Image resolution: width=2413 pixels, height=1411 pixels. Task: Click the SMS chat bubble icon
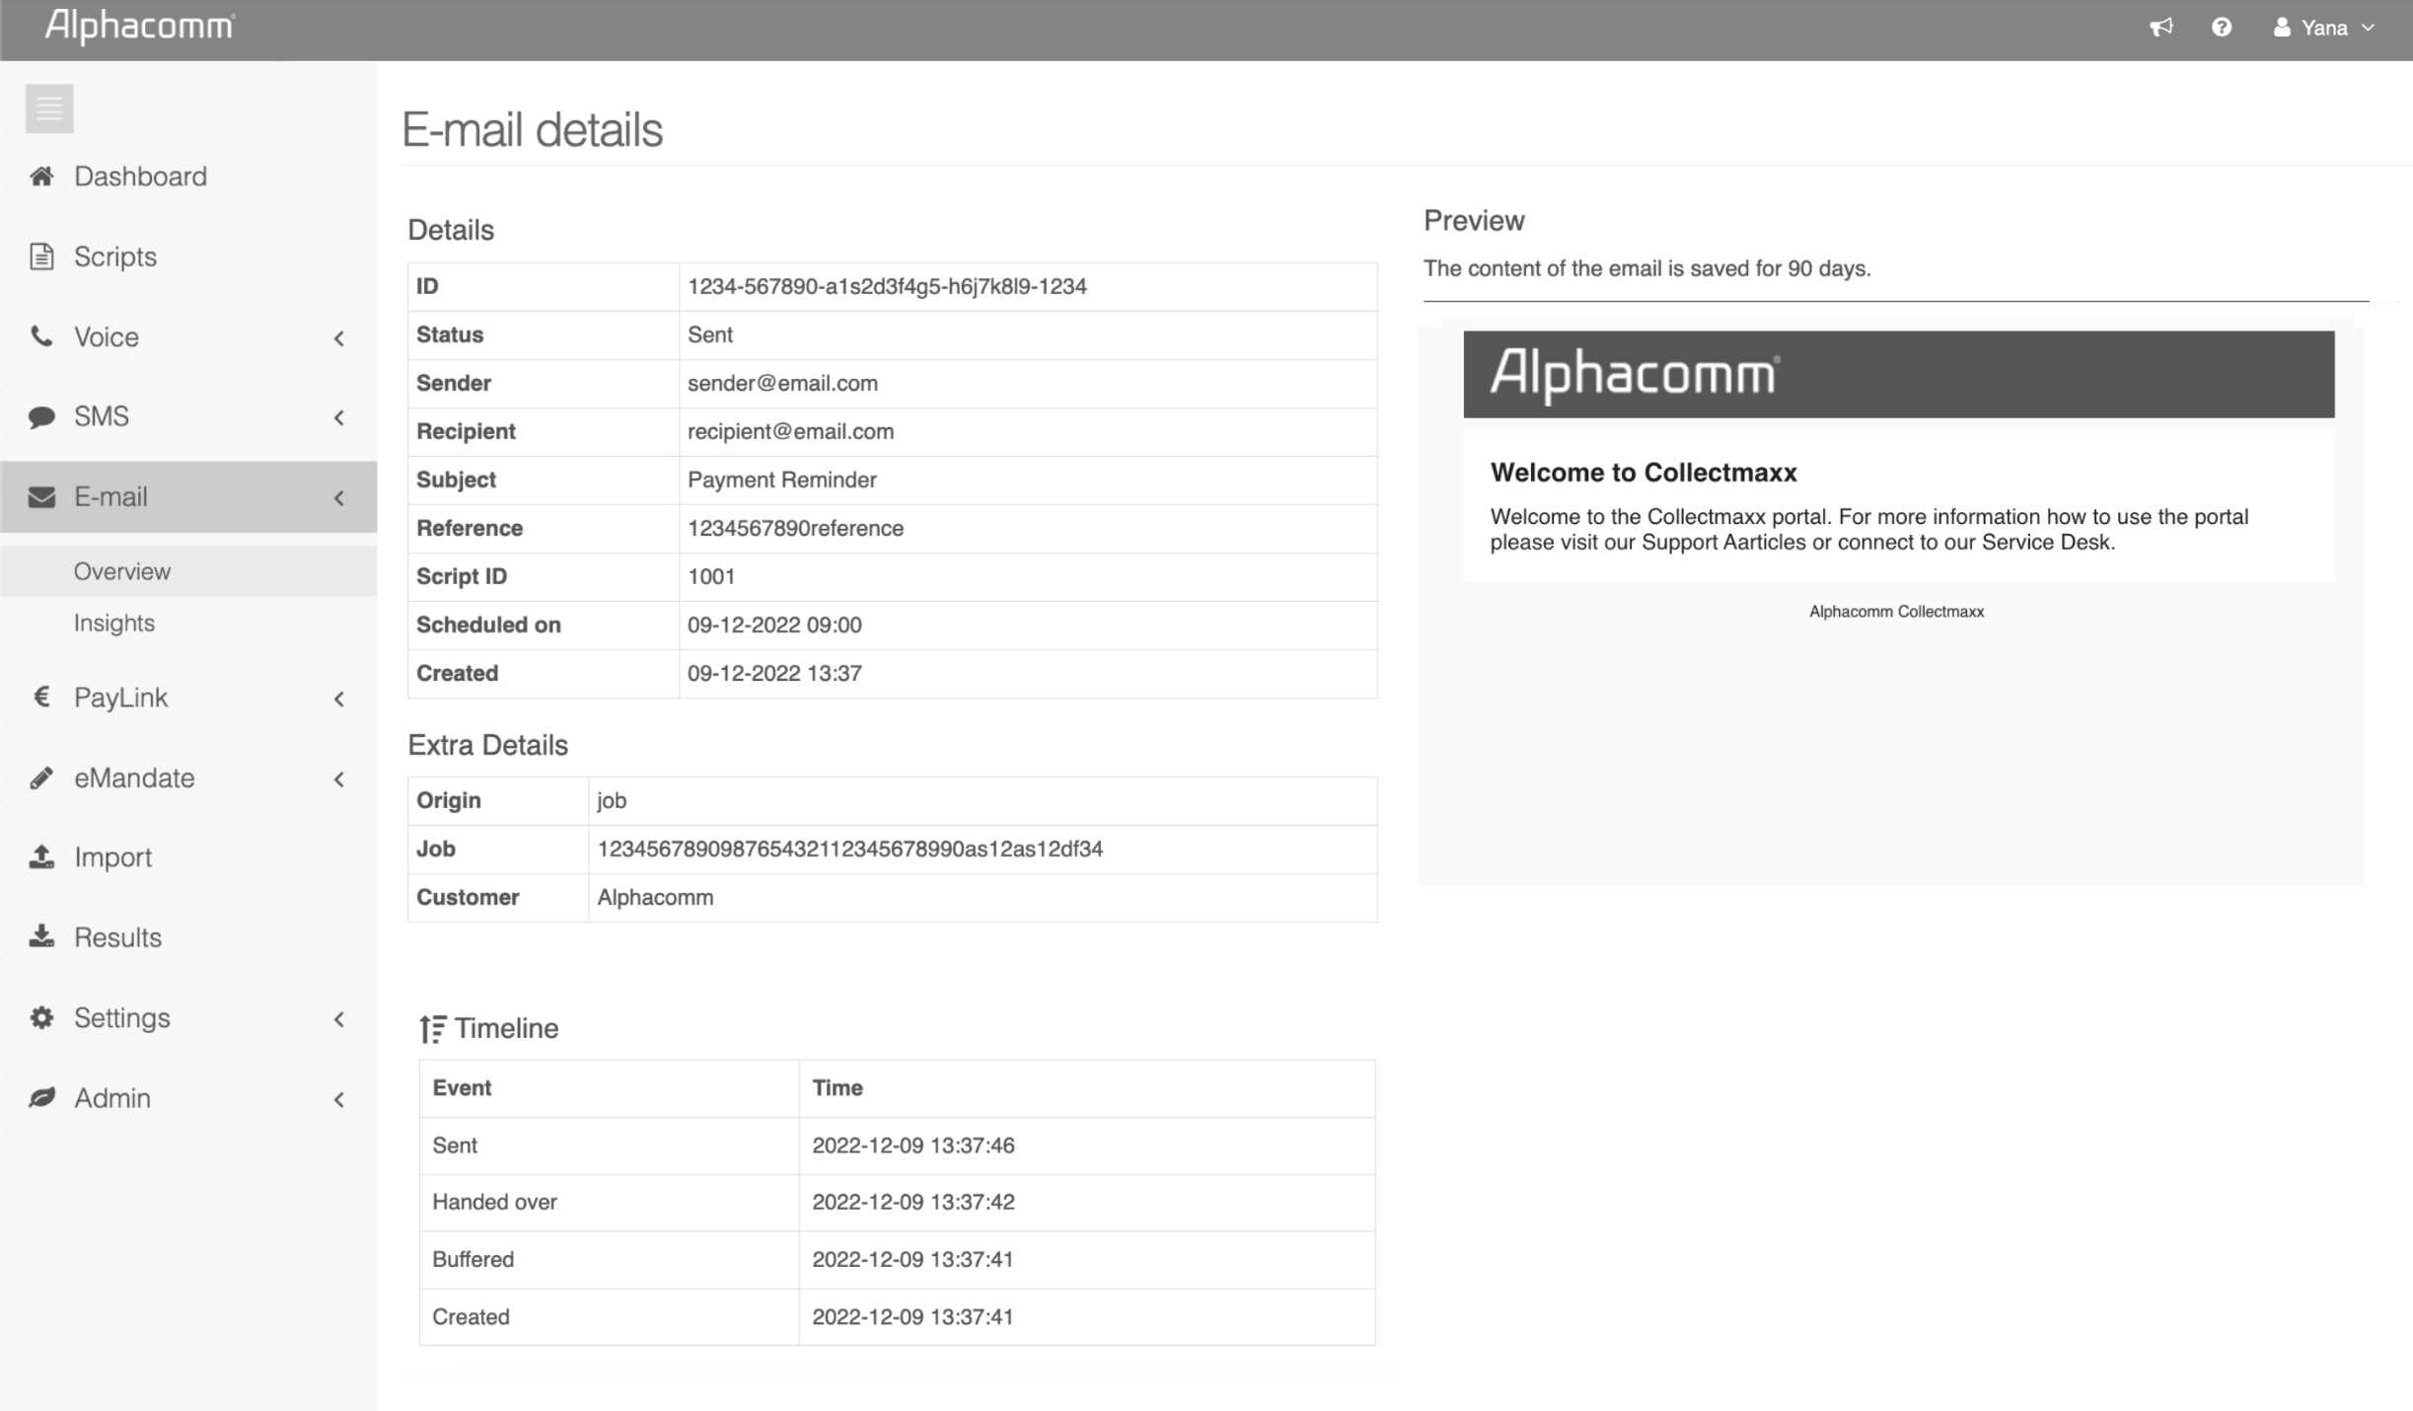(x=41, y=416)
